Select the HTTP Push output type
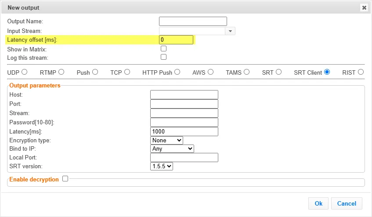Image resolution: width=372 pixels, height=217 pixels. pyautogui.click(x=177, y=72)
